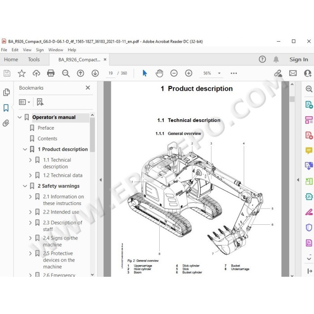Open Fill & Sign pen icon
Viewport: 314px width, 314px height.
click(309, 212)
